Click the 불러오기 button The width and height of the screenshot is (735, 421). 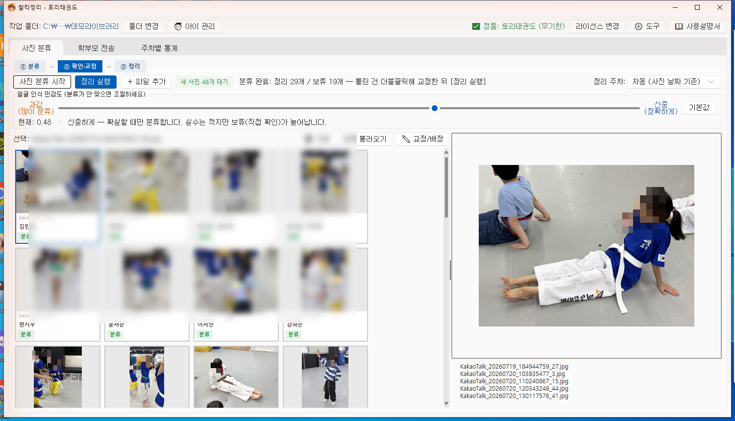coord(372,139)
